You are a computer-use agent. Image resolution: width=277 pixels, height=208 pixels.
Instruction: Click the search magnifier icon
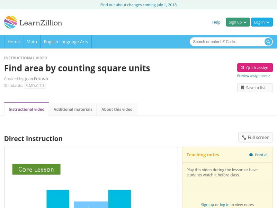click(x=268, y=42)
